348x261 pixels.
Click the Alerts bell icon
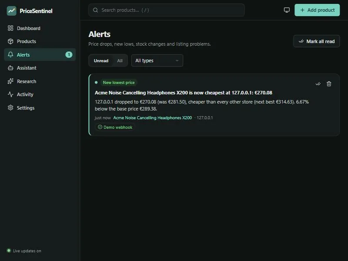pos(10,54)
